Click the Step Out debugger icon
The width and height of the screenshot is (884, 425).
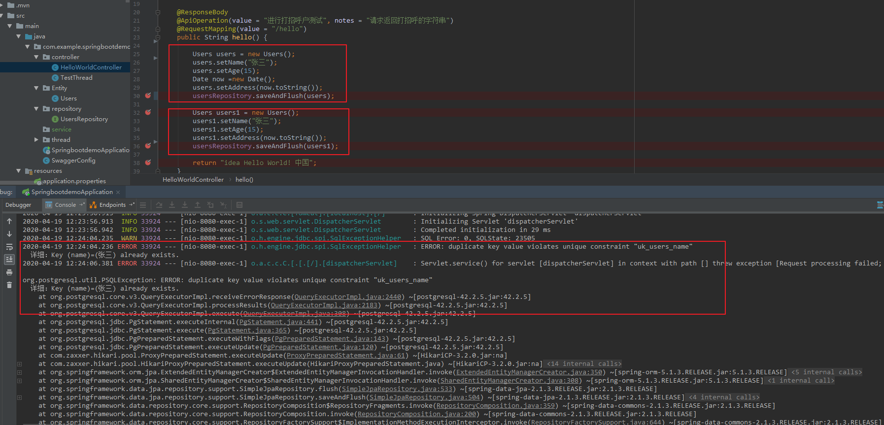click(x=198, y=205)
